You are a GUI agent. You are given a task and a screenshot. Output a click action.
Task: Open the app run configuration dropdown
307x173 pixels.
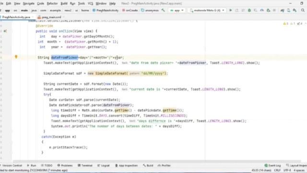tap(177, 10)
